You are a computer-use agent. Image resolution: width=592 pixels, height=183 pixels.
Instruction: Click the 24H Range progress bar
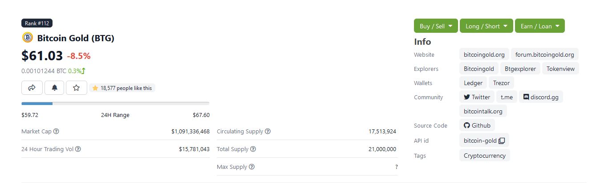click(115, 104)
